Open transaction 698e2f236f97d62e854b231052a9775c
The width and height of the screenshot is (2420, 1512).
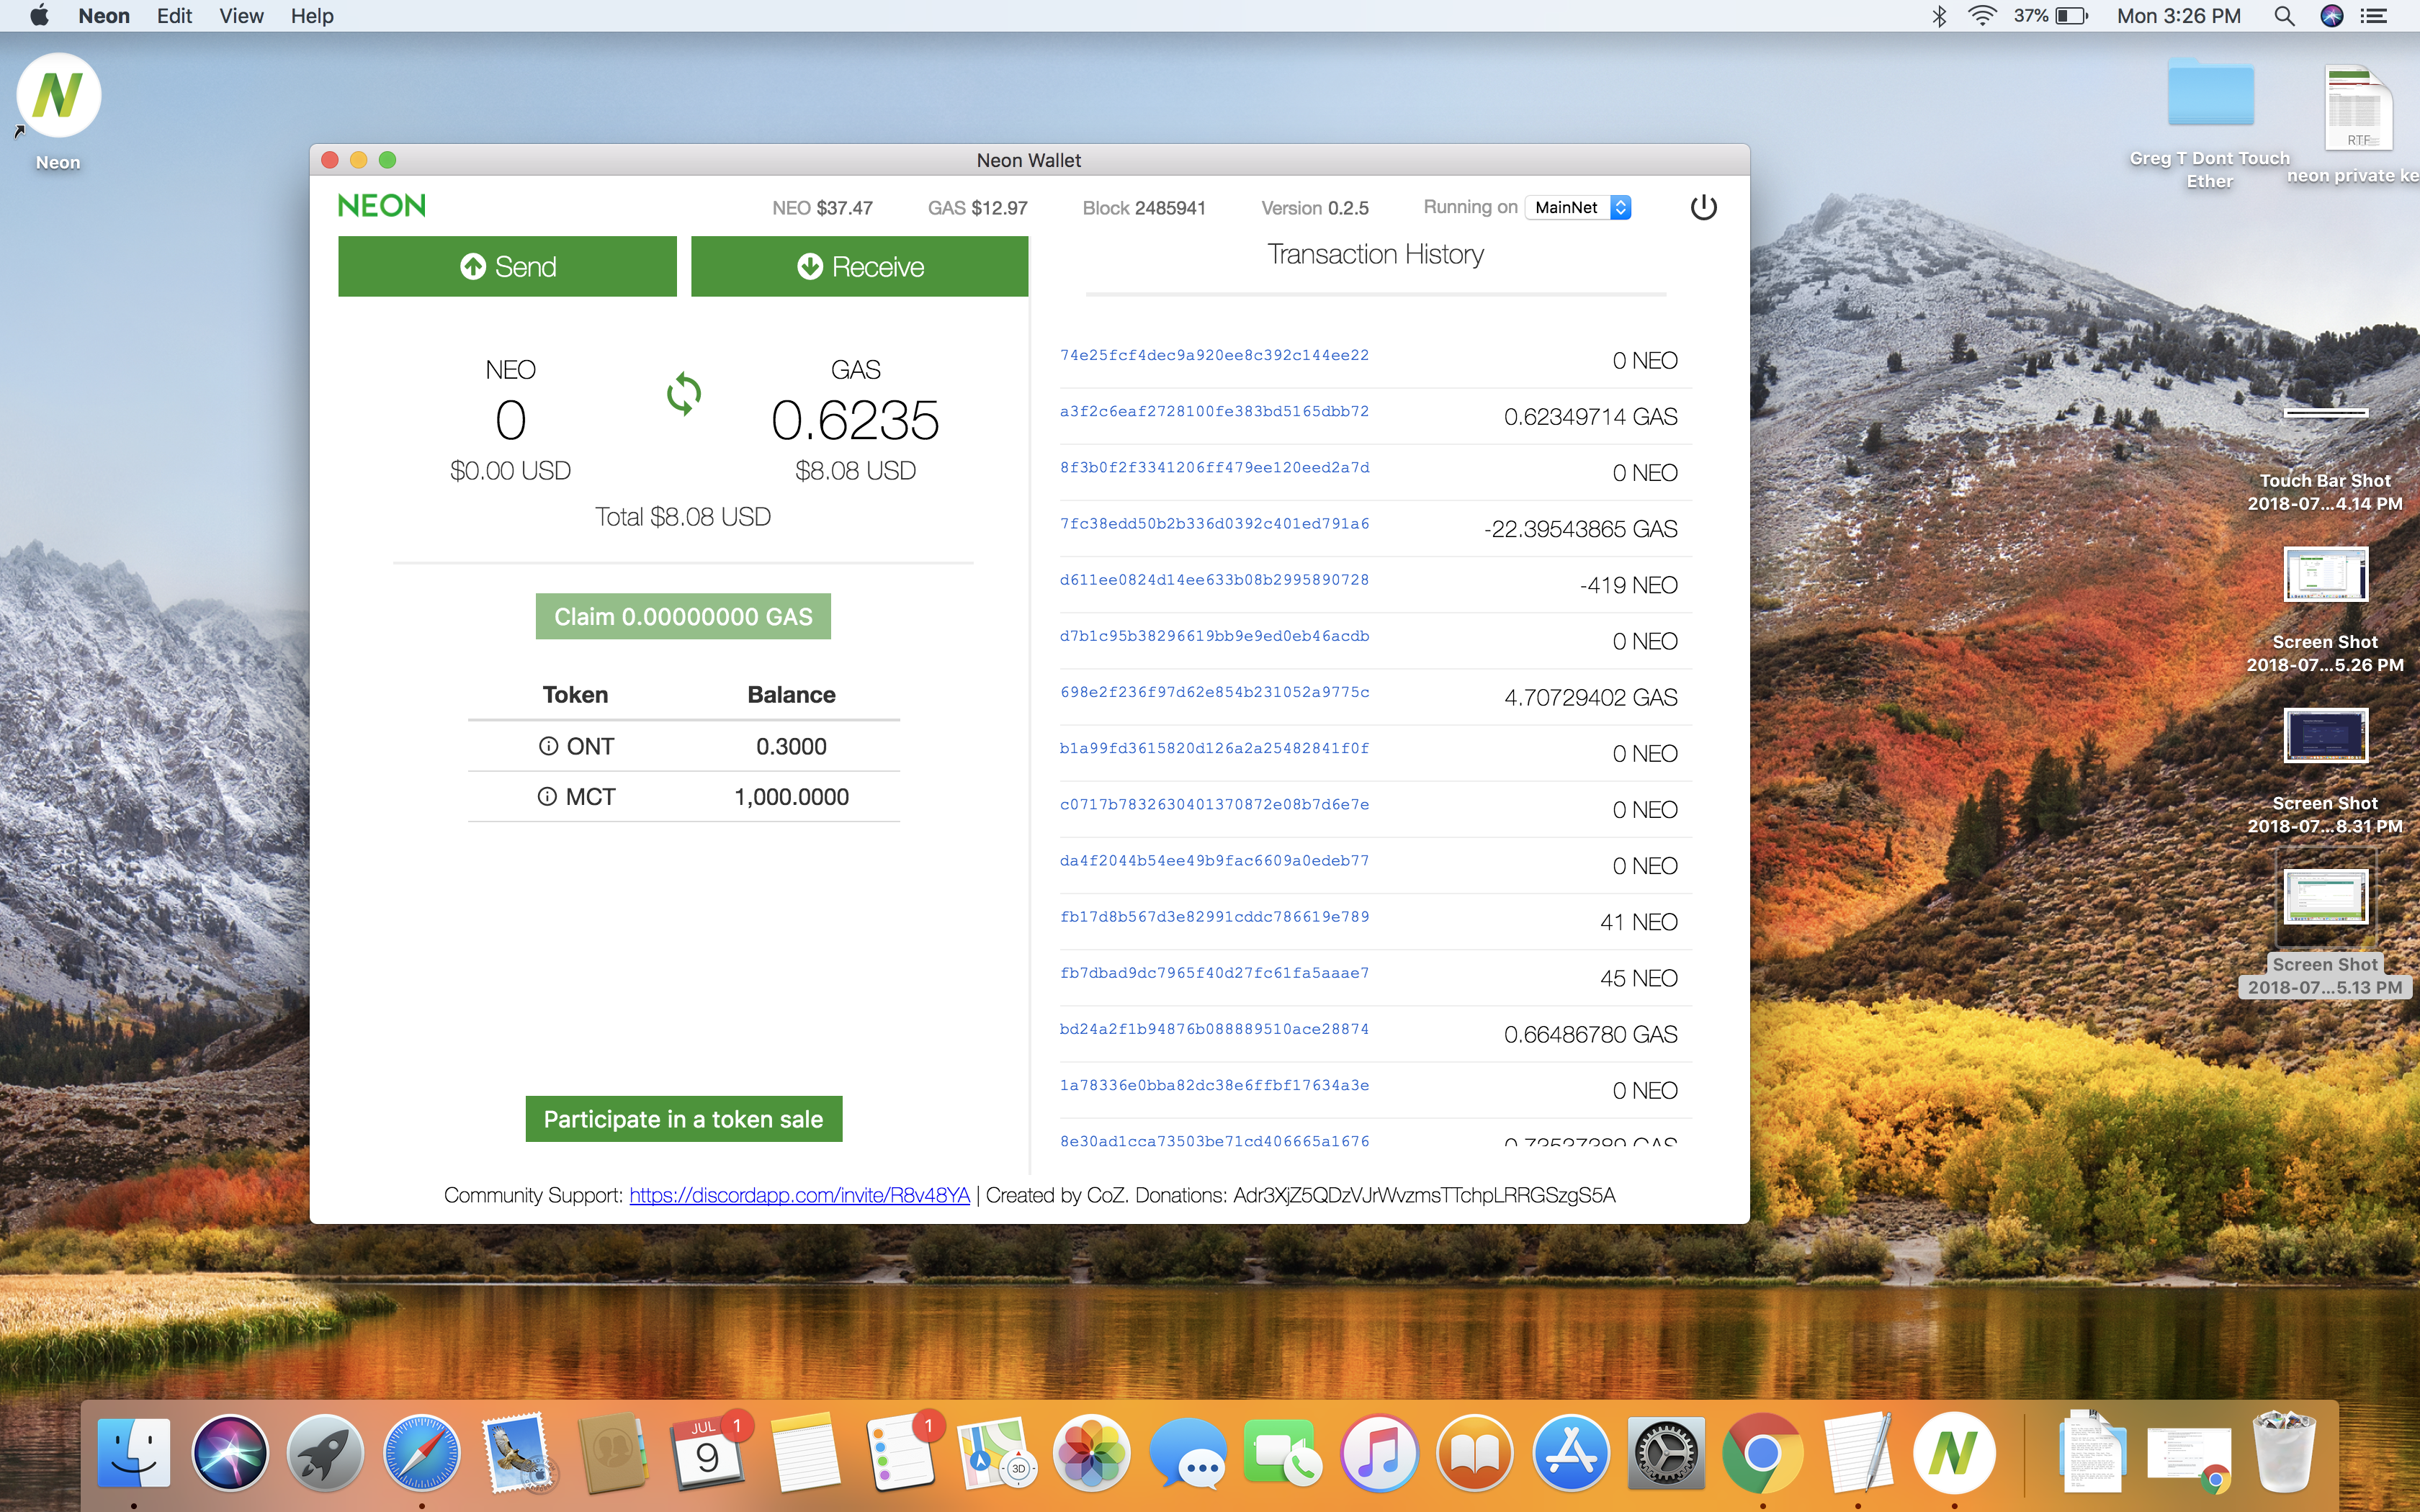(1214, 692)
